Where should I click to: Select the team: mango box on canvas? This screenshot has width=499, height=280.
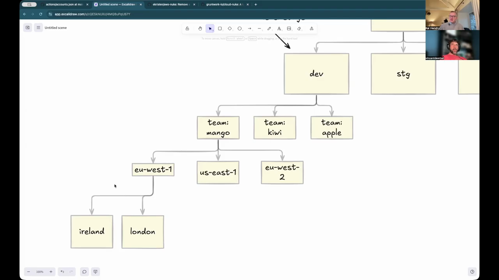click(x=218, y=128)
